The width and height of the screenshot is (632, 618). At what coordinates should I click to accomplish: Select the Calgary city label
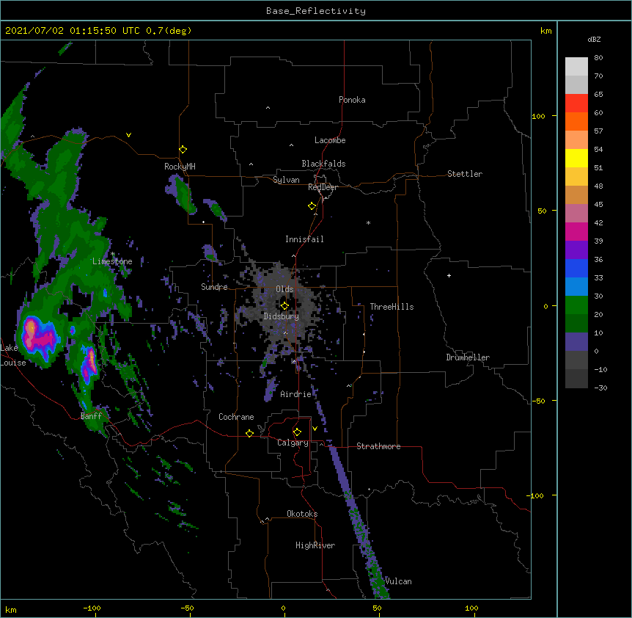coord(293,443)
